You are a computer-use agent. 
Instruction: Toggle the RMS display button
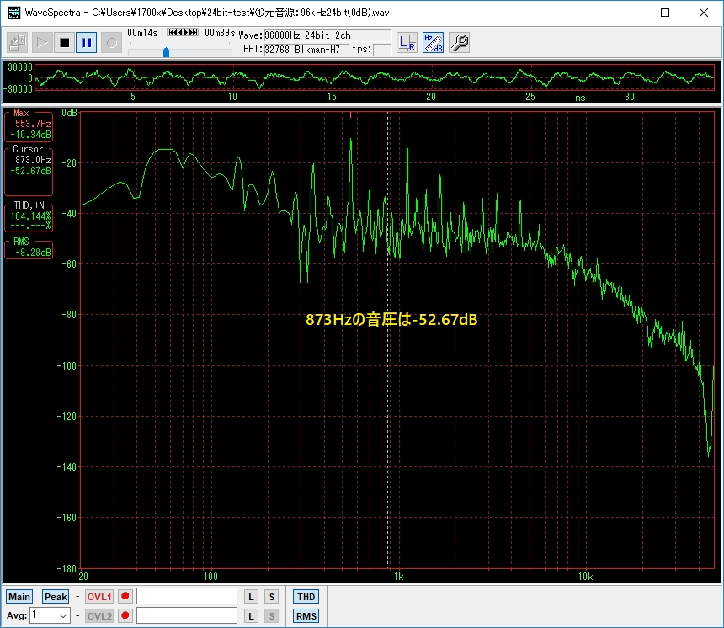306,616
